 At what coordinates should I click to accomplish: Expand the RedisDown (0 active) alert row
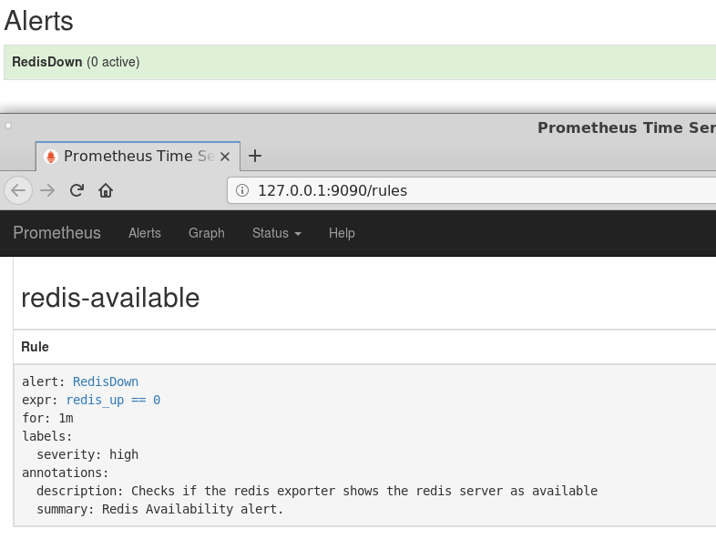(x=360, y=62)
